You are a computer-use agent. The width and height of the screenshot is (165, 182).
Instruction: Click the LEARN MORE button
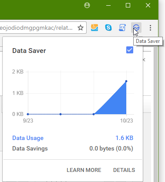tap(84, 170)
